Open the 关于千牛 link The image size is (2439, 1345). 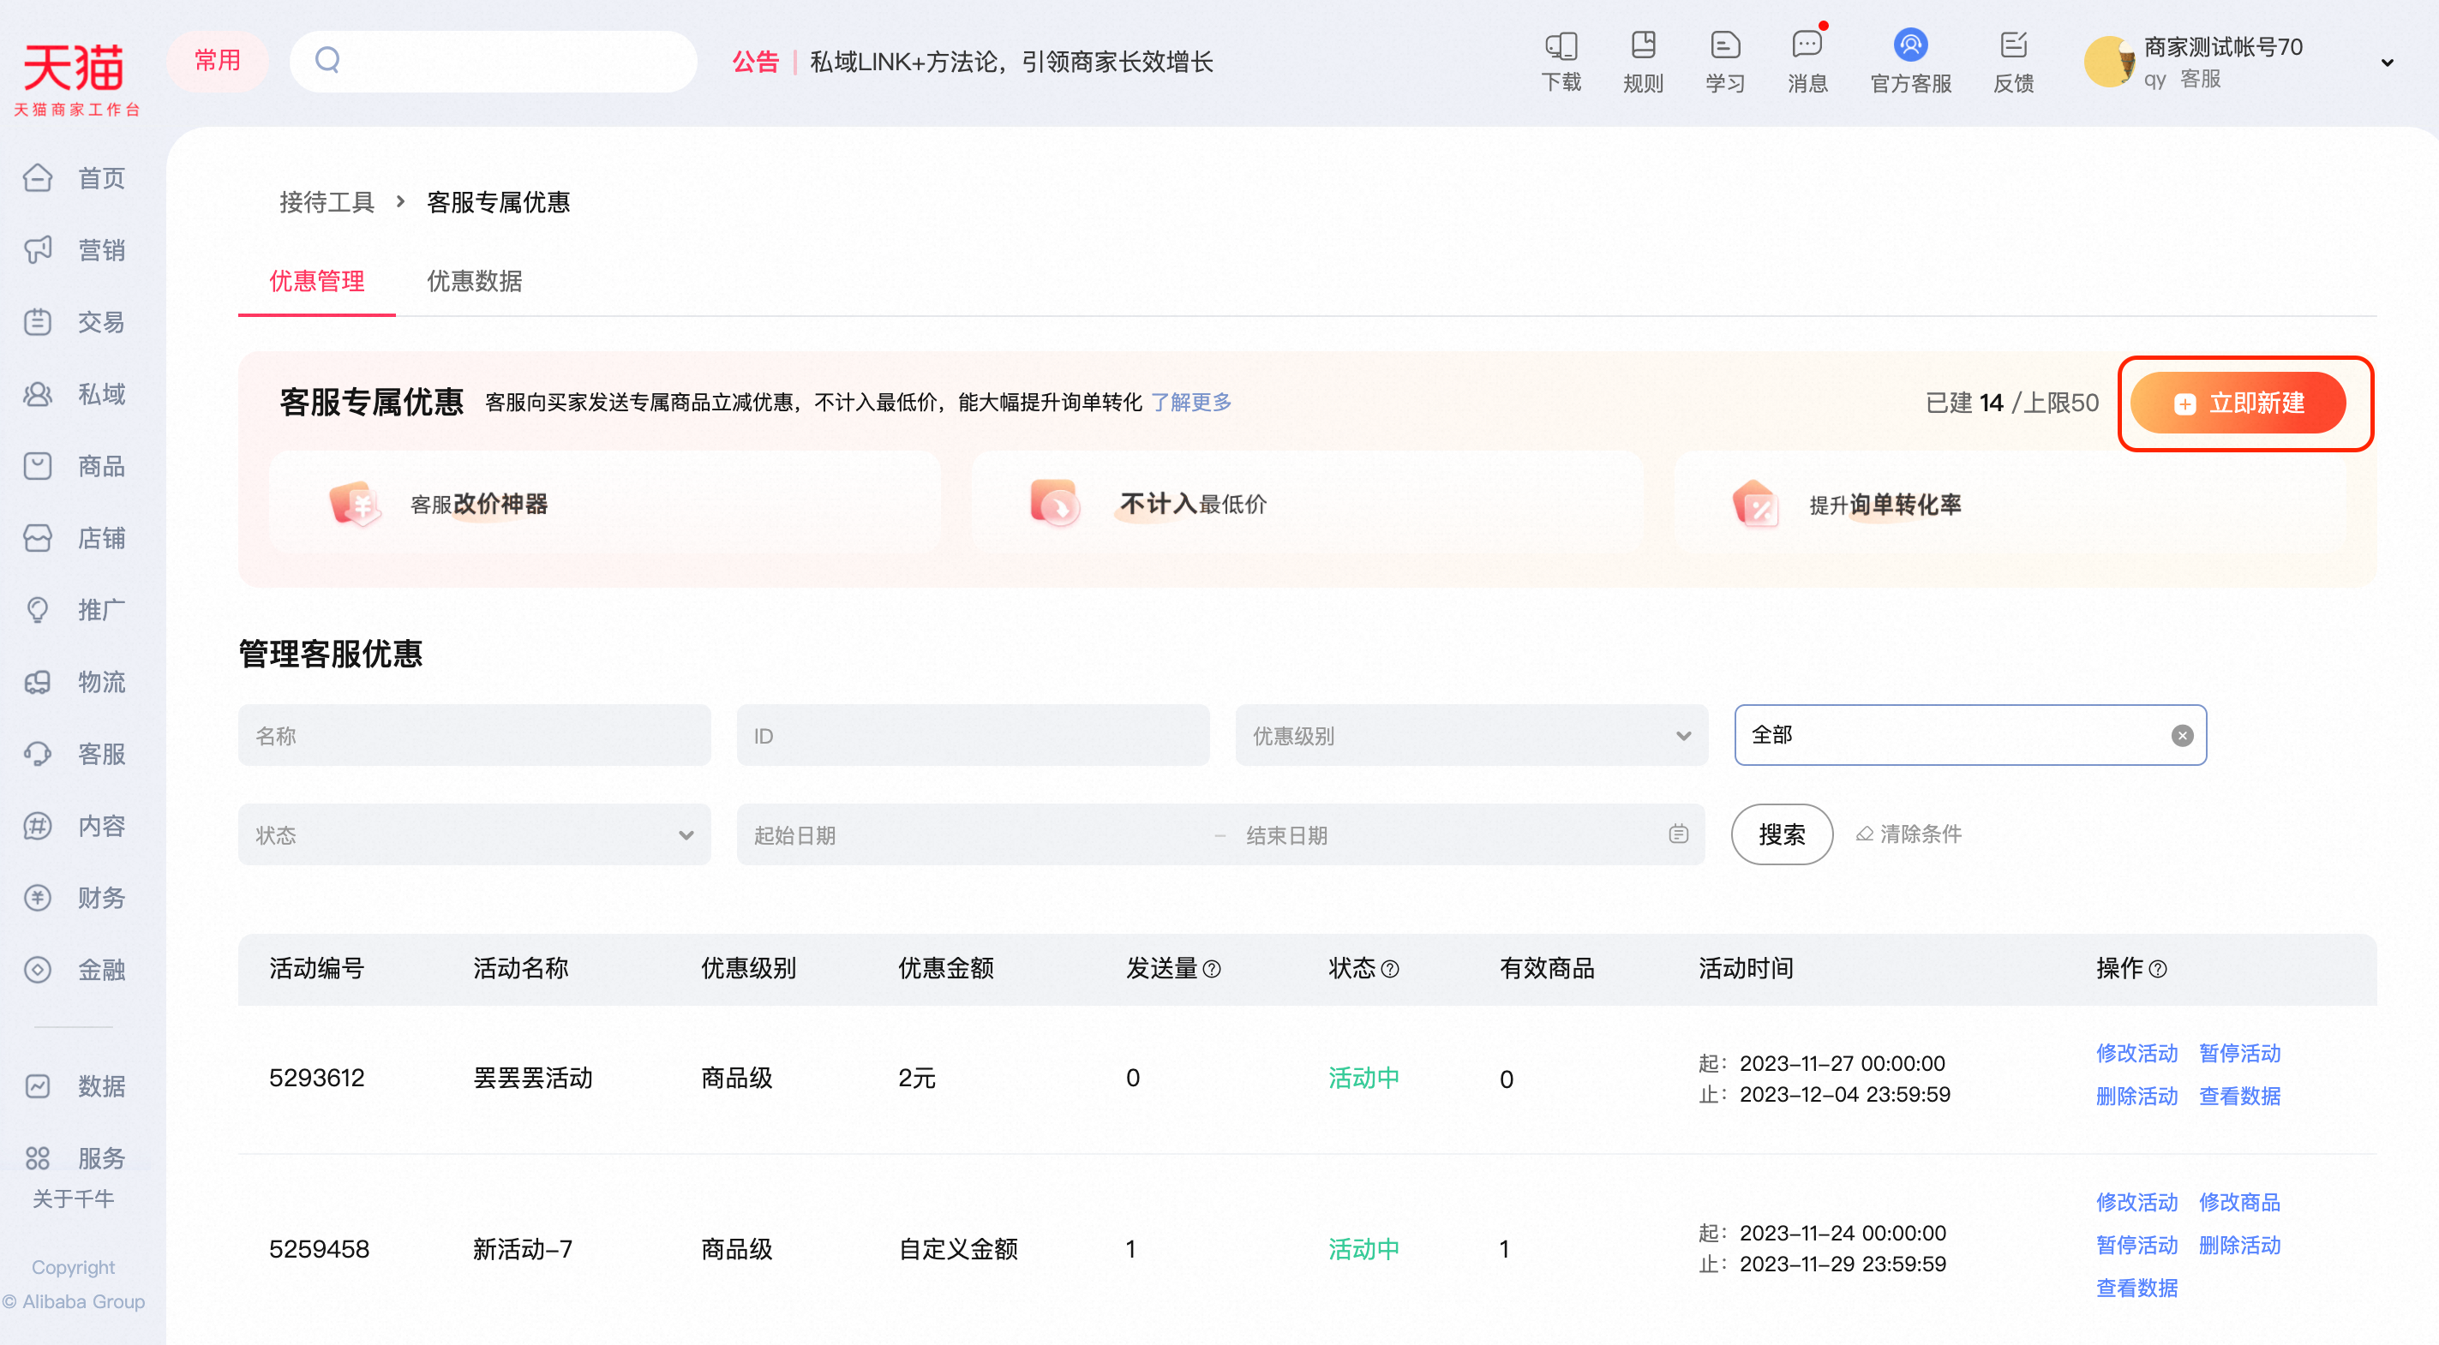73,1199
